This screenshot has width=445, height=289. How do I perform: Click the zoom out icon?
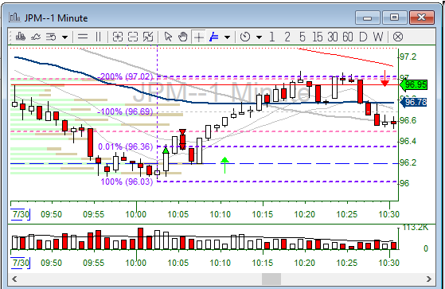pos(133,37)
